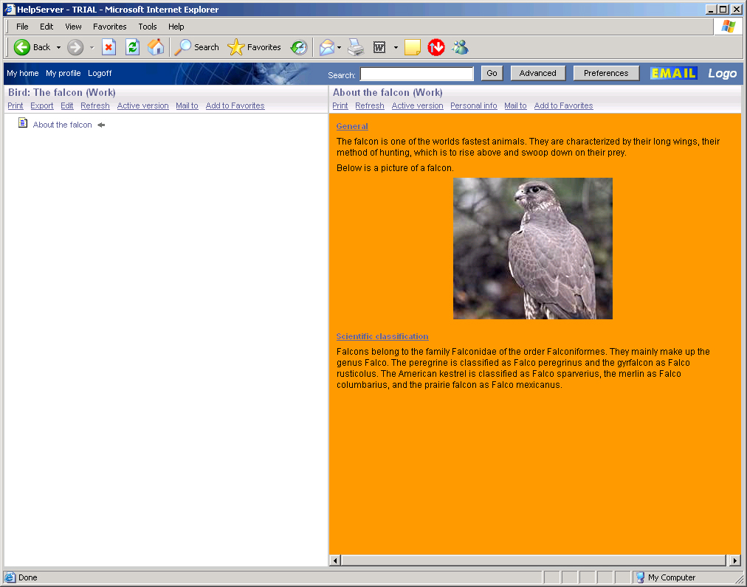Click the red circular toolbar icon
747x587 pixels.
(x=436, y=47)
